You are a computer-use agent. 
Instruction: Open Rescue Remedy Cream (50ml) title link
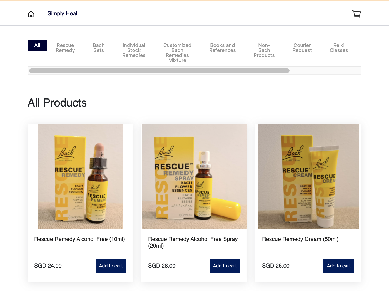[300, 239]
